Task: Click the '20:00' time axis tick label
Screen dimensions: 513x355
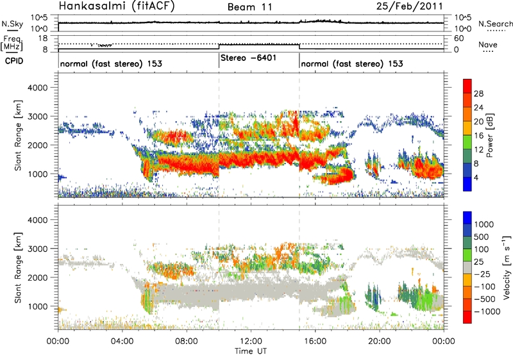Action: (380, 342)
